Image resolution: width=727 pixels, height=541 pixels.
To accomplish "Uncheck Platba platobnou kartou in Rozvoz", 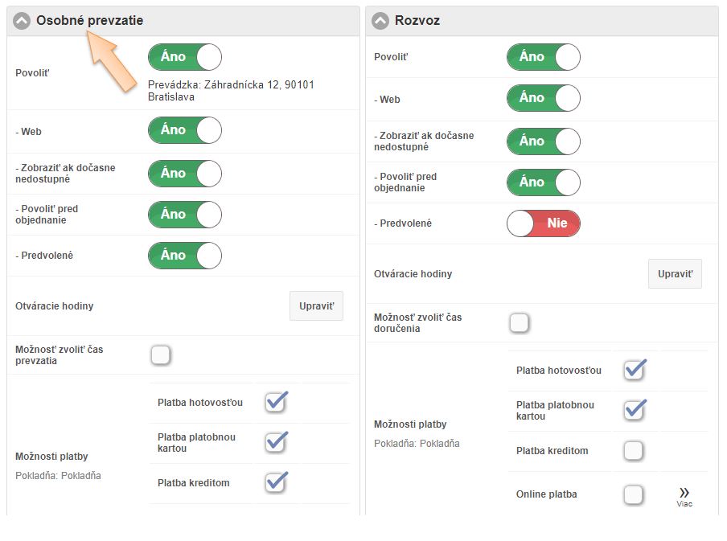I will click(634, 410).
